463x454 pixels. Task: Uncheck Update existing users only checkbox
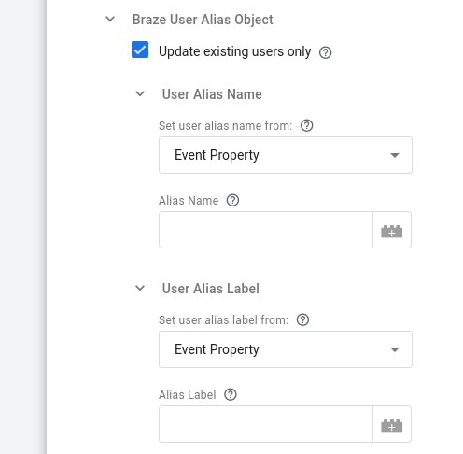(x=140, y=50)
